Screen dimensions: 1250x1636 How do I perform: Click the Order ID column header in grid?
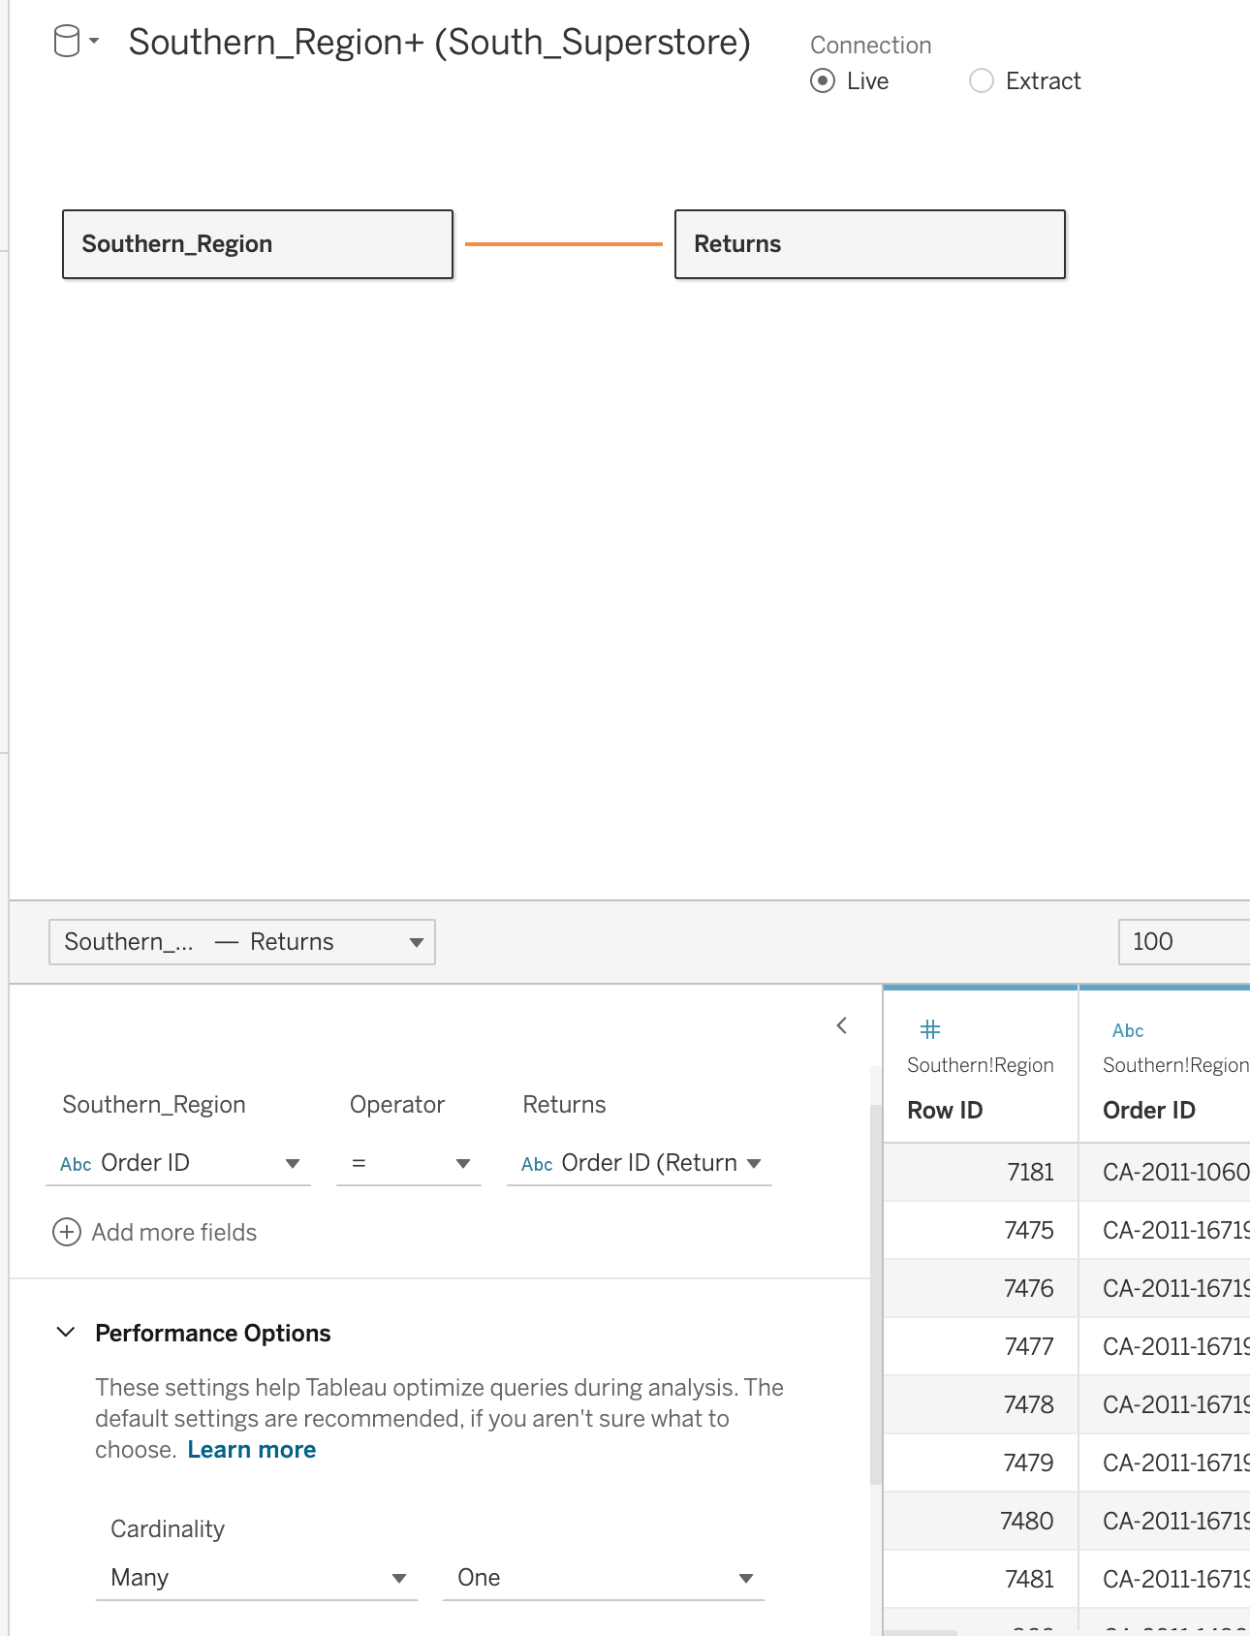click(1149, 1111)
